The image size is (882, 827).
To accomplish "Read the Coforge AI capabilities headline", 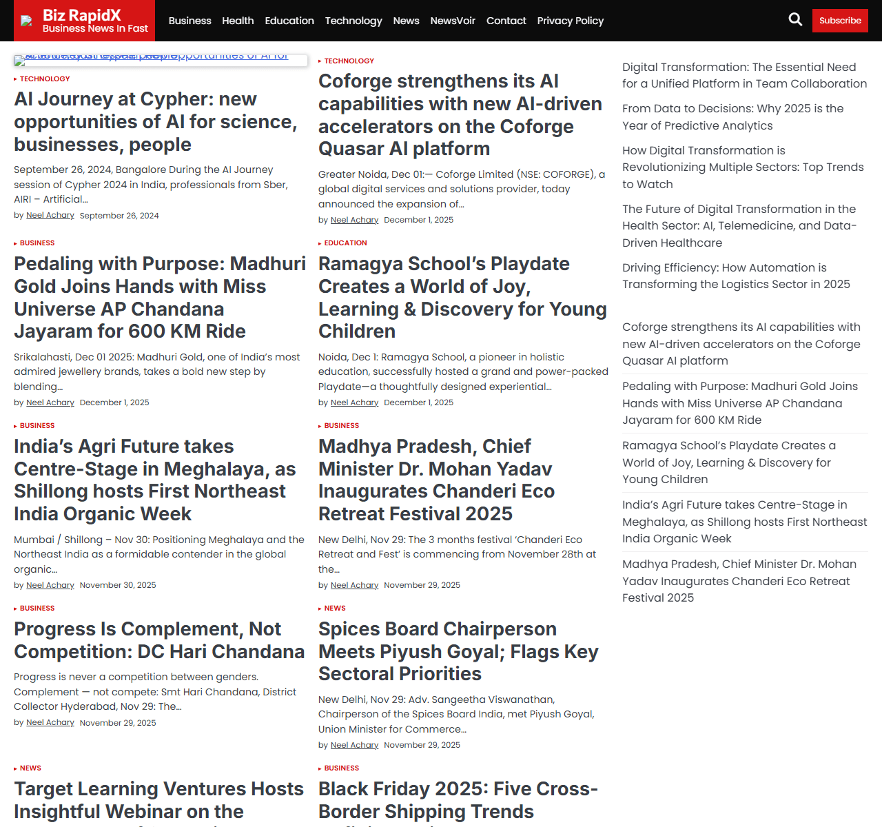I will tap(460, 115).
